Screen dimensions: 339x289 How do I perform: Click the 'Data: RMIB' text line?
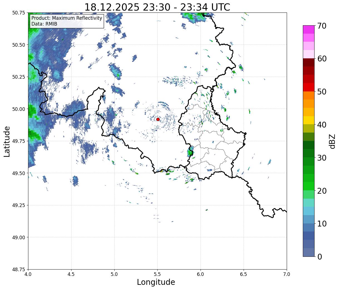(x=44, y=24)
